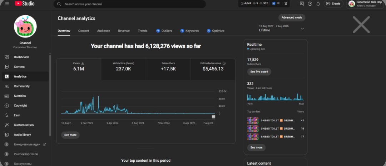The width and height of the screenshot is (386, 166).
Task: Select the Estimated revenue $5,456.13 card
Action: 213,69
